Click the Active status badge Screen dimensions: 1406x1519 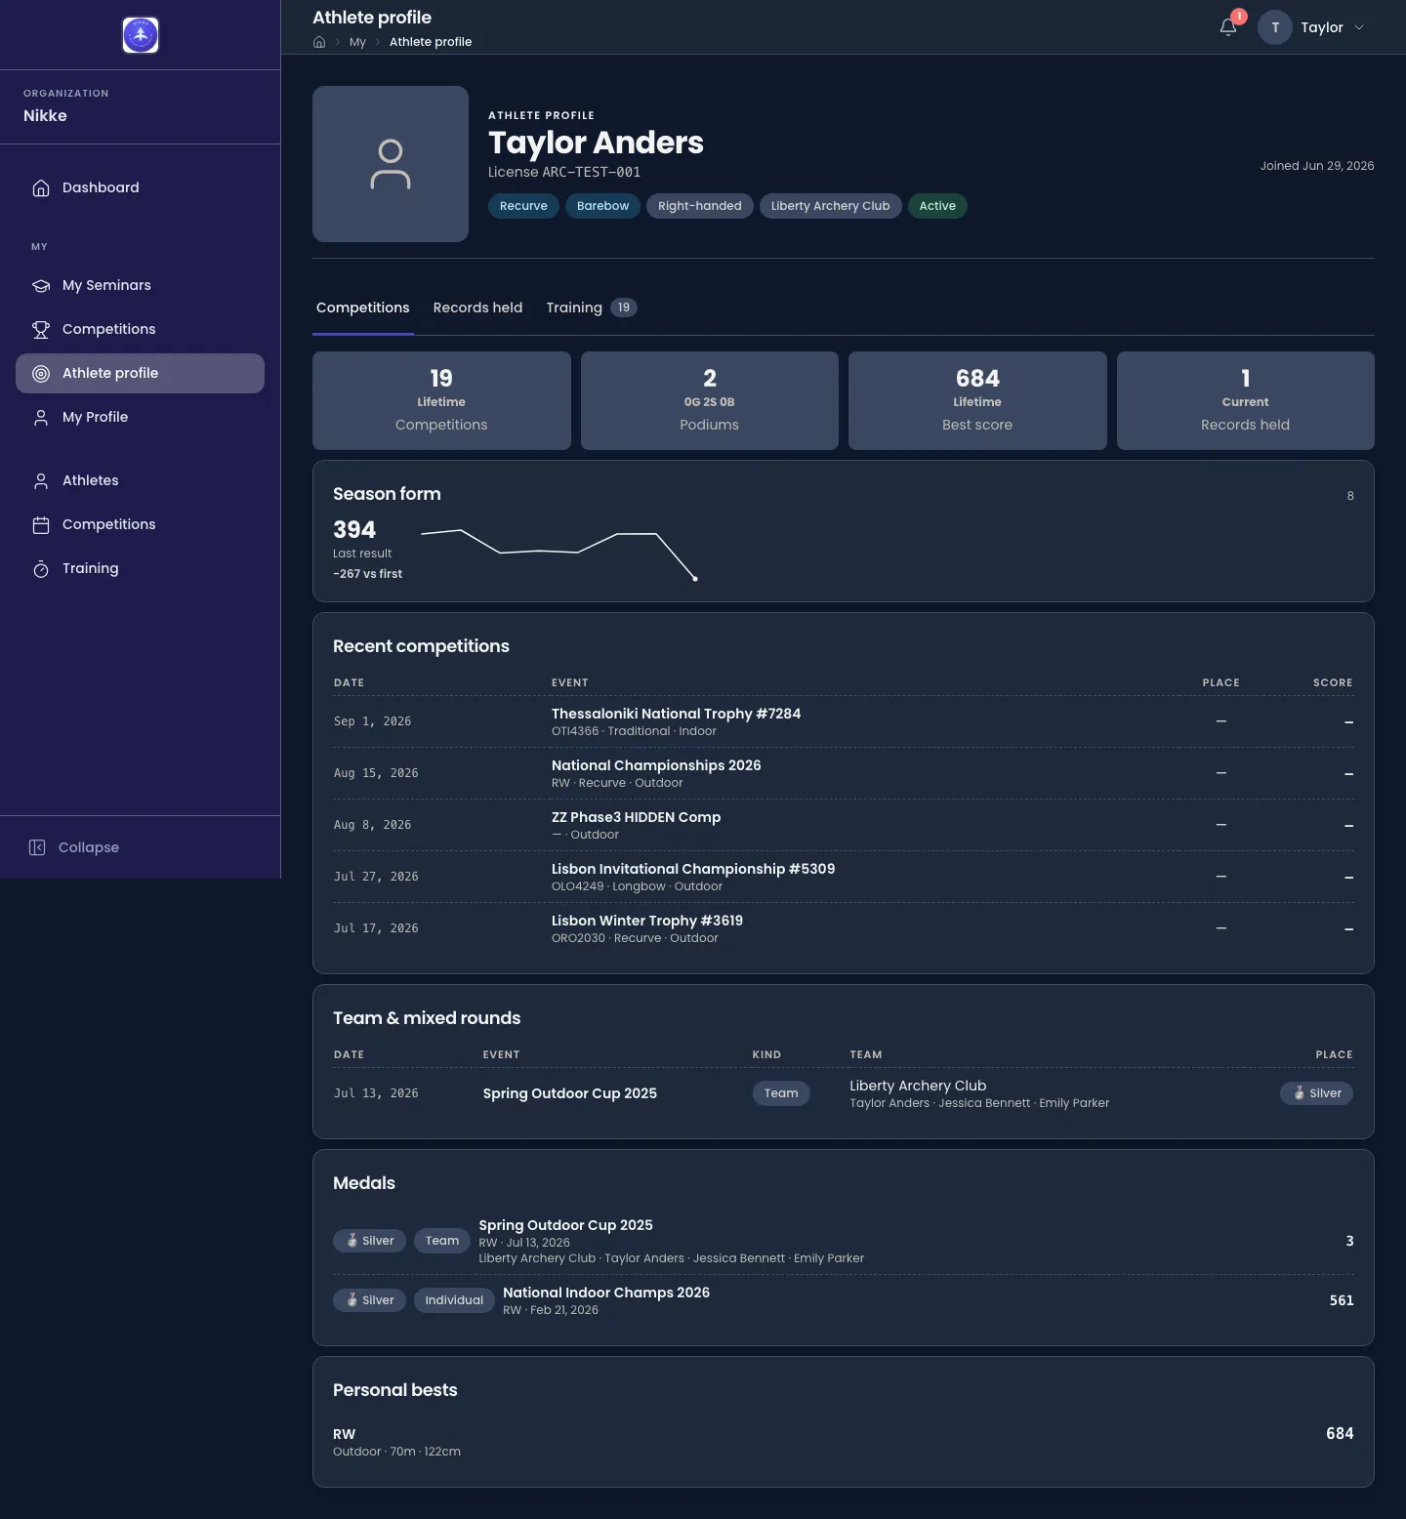pyautogui.click(x=937, y=206)
